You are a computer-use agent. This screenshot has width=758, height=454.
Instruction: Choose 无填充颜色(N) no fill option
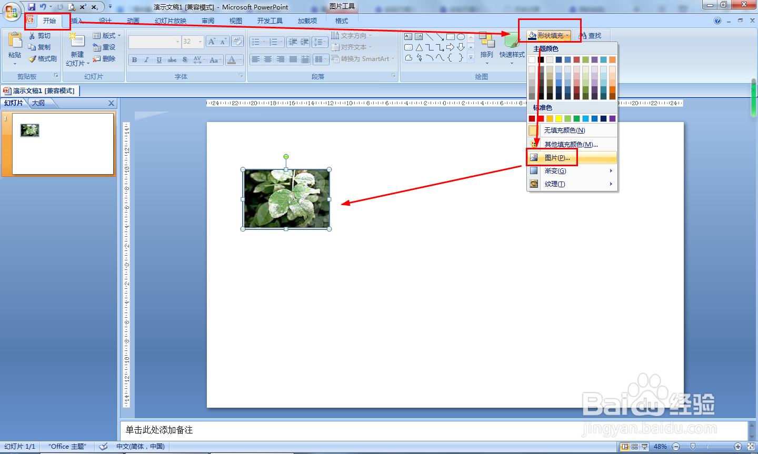pyautogui.click(x=572, y=130)
